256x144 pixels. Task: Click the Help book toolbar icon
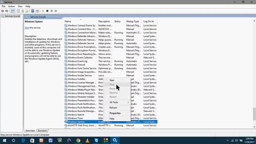(x=33, y=11)
